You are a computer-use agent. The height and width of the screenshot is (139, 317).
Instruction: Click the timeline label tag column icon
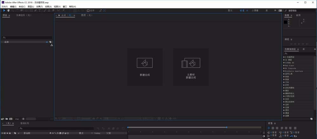(x=15, y=133)
